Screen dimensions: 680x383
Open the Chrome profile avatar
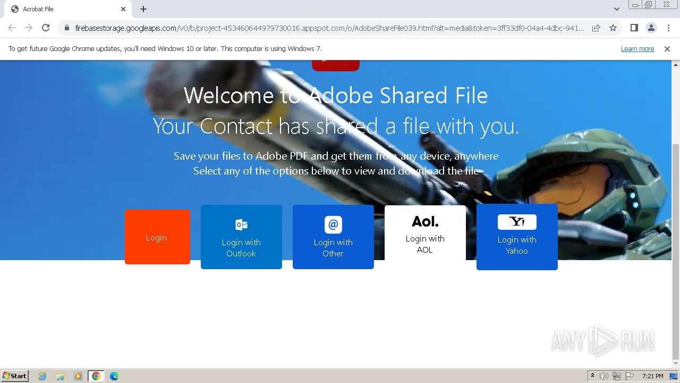[651, 28]
